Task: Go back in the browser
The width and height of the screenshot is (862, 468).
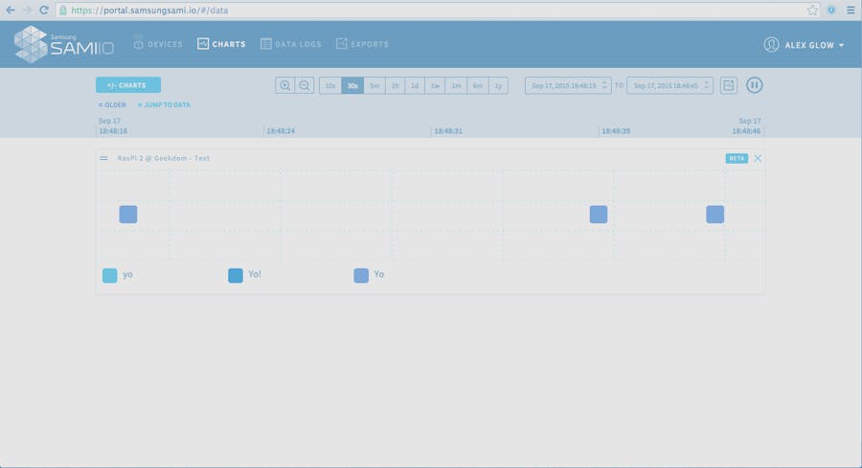Action: (11, 10)
